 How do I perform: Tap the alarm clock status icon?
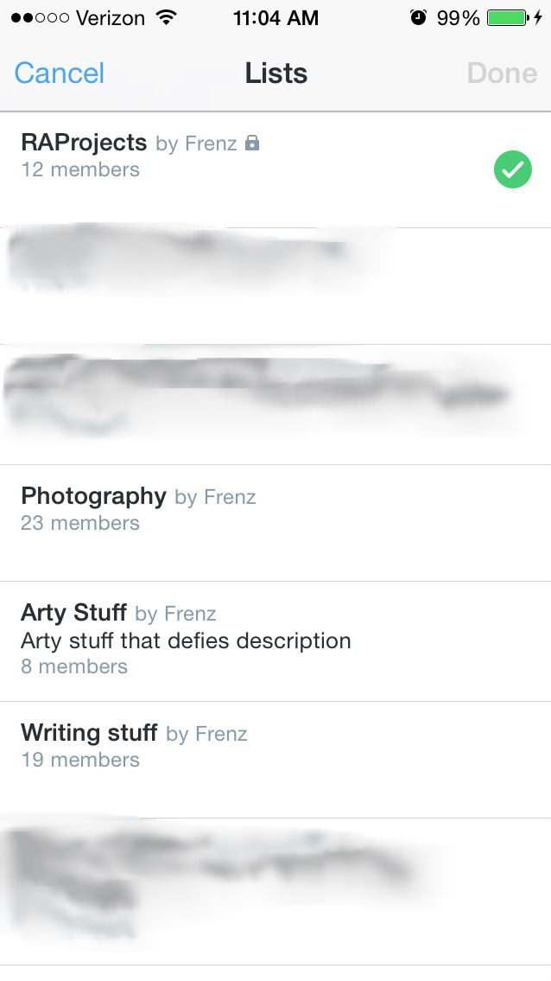point(419,18)
